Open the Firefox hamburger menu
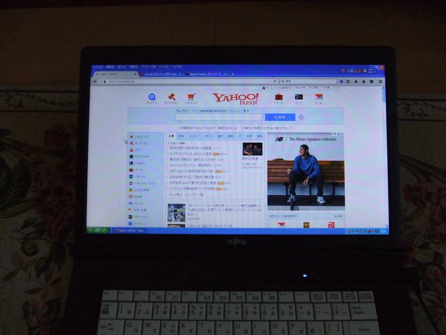The width and height of the screenshot is (446, 335). pos(380,82)
